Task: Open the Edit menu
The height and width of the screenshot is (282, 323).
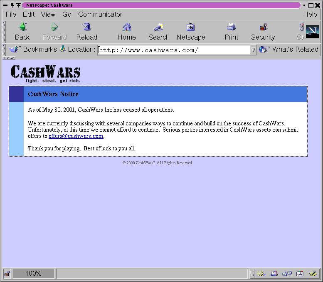Action: pyautogui.click(x=29, y=14)
